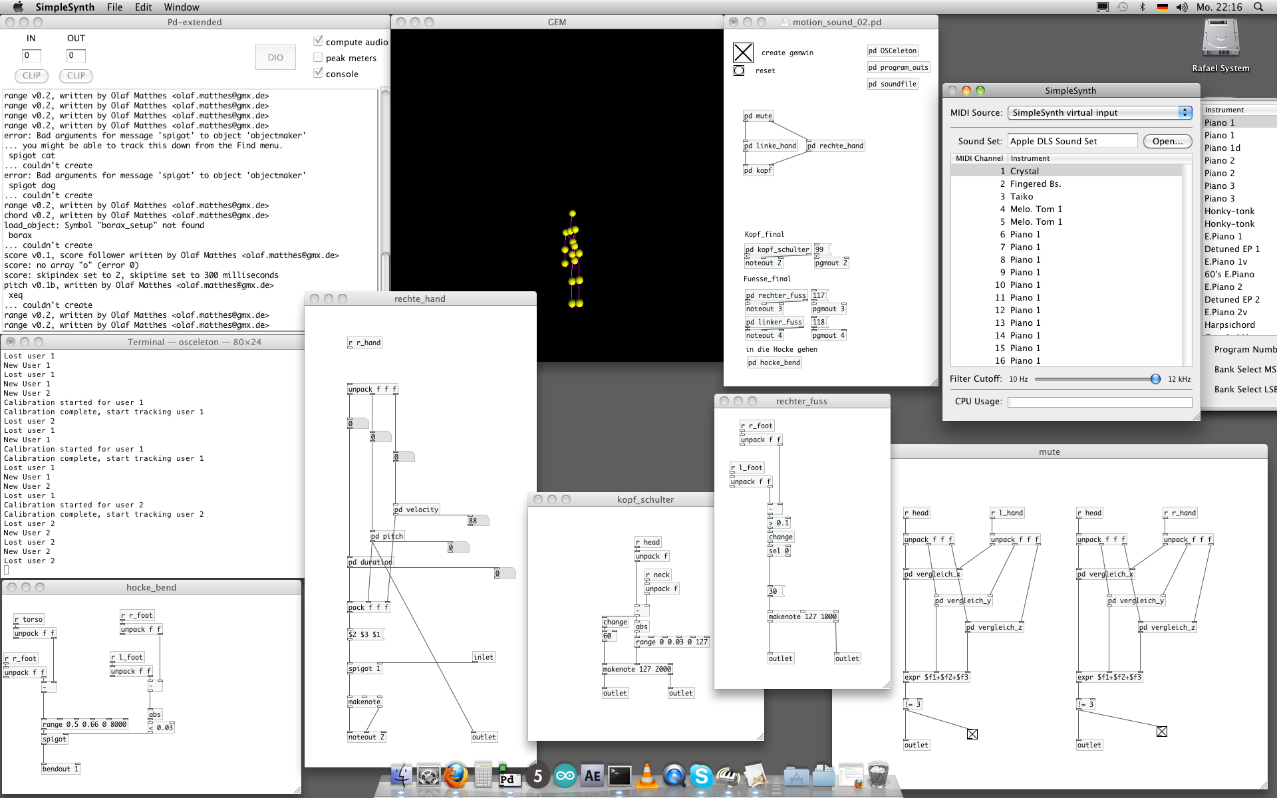Screen dimensions: 1277x798
Task: Open Applications folder stack in dock
Action: tap(796, 775)
